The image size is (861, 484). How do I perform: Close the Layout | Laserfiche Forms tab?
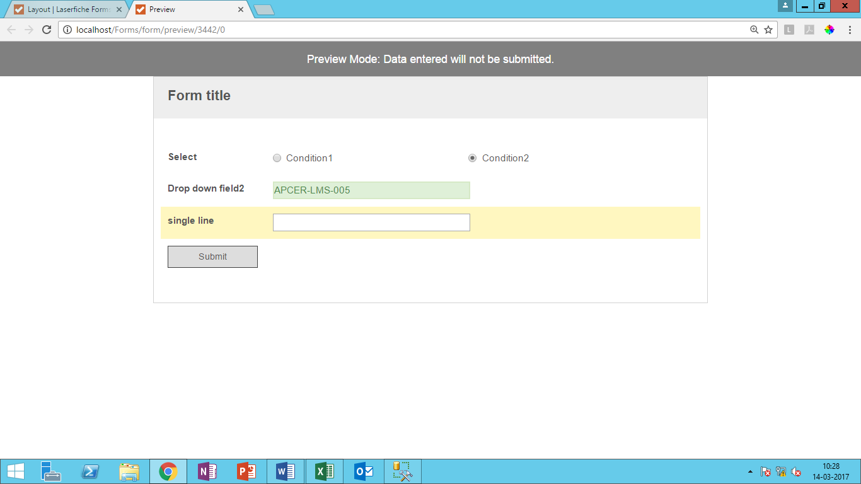click(x=119, y=9)
